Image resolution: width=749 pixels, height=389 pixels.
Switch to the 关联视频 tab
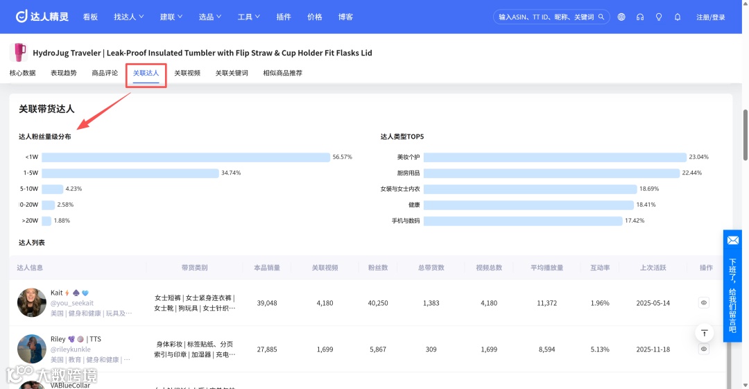[187, 73]
